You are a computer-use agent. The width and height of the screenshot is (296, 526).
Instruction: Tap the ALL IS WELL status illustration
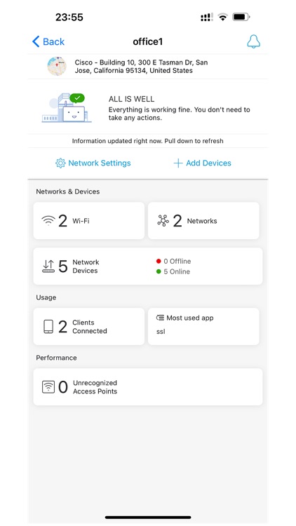click(67, 108)
